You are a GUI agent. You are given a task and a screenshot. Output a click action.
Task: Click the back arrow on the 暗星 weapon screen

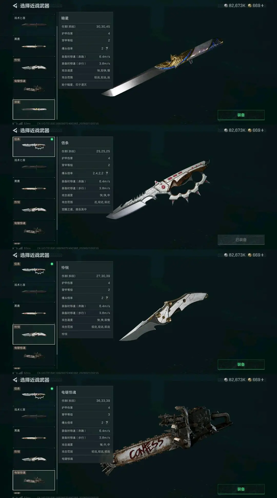[15, 6]
